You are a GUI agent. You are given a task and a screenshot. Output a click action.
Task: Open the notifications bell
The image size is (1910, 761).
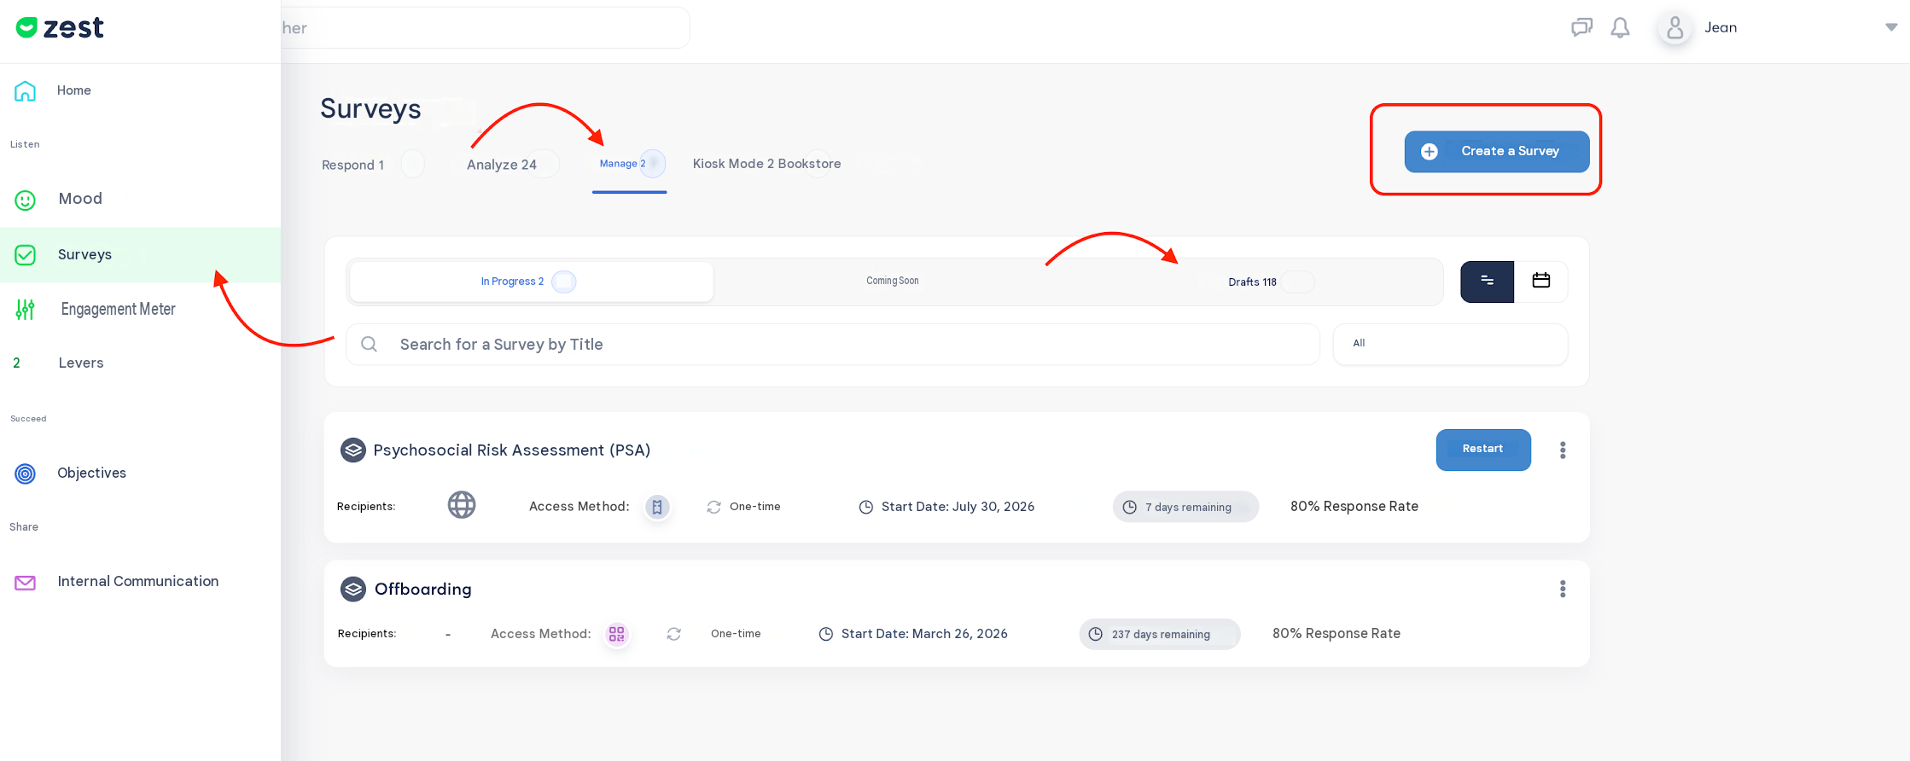click(x=1620, y=27)
